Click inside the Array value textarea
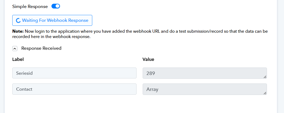This screenshot has height=113, width=284. (x=205, y=89)
